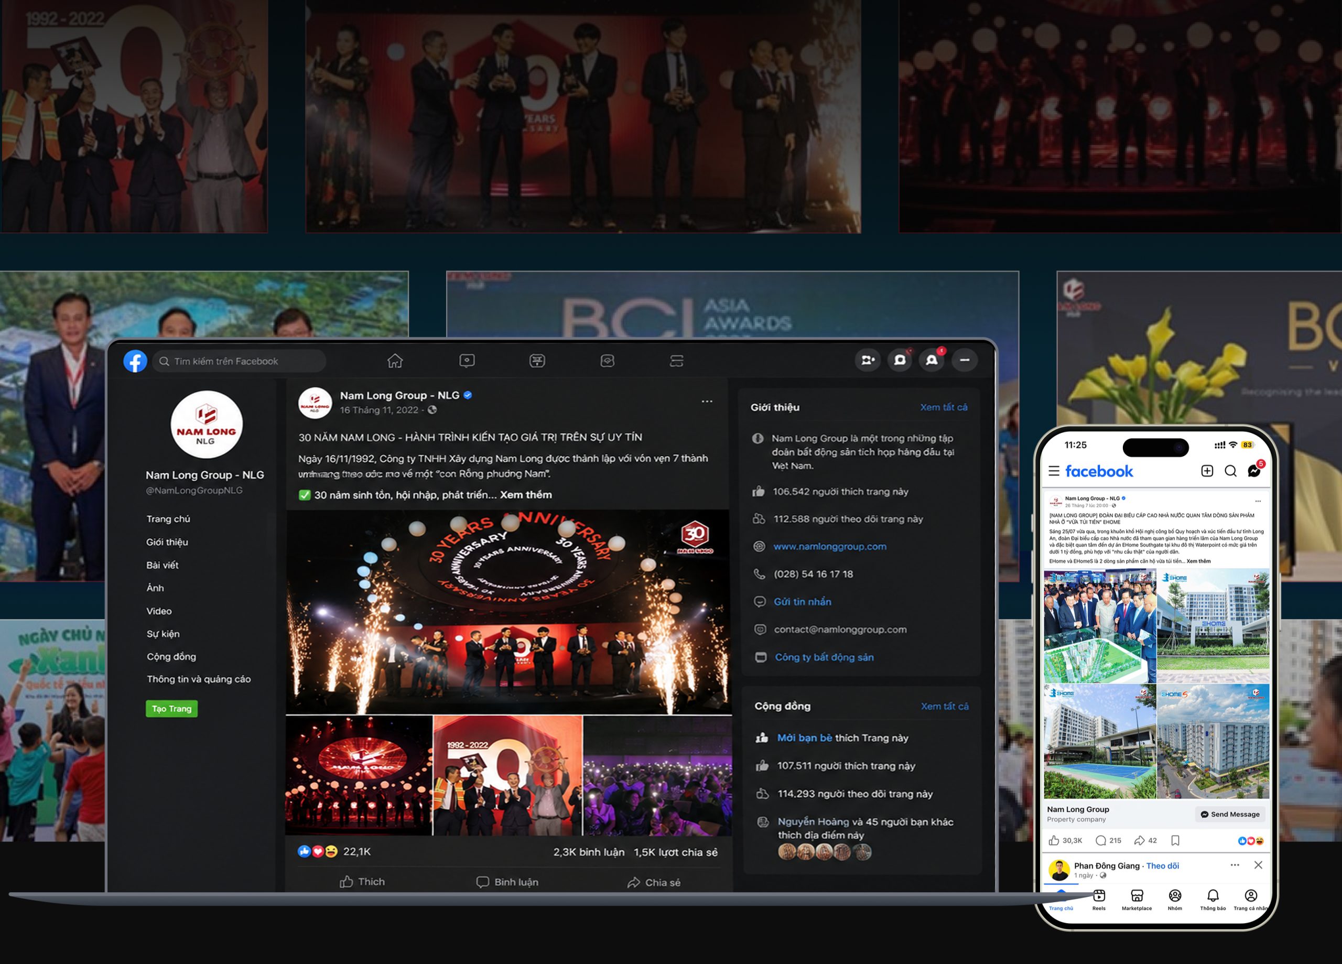Screen dimensions: 1342x964
Task: Select 'Giới thiệu' in the page sidebar
Action: click(167, 542)
